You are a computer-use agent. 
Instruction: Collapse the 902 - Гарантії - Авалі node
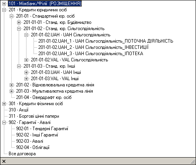tap(4, 123)
